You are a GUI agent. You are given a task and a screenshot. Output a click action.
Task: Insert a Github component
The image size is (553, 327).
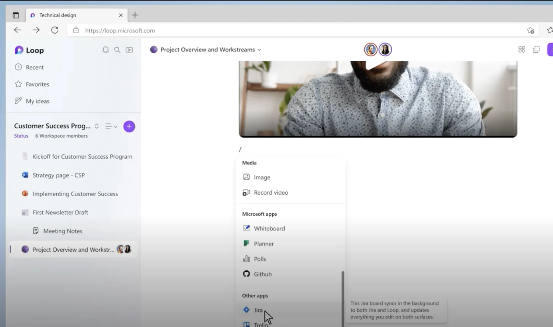point(262,274)
